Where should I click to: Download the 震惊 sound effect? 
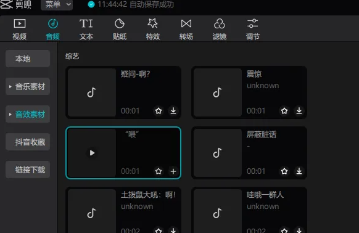pos(299,111)
